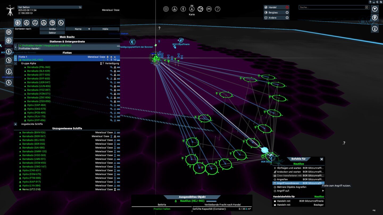The image size is (383, 215).
Task: Focus the Suche search field
Action: (334, 7)
